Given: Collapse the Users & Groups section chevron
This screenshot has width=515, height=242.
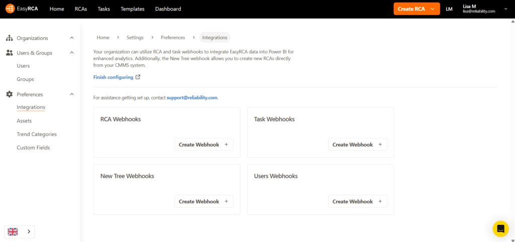Looking at the screenshot, I should (72, 53).
